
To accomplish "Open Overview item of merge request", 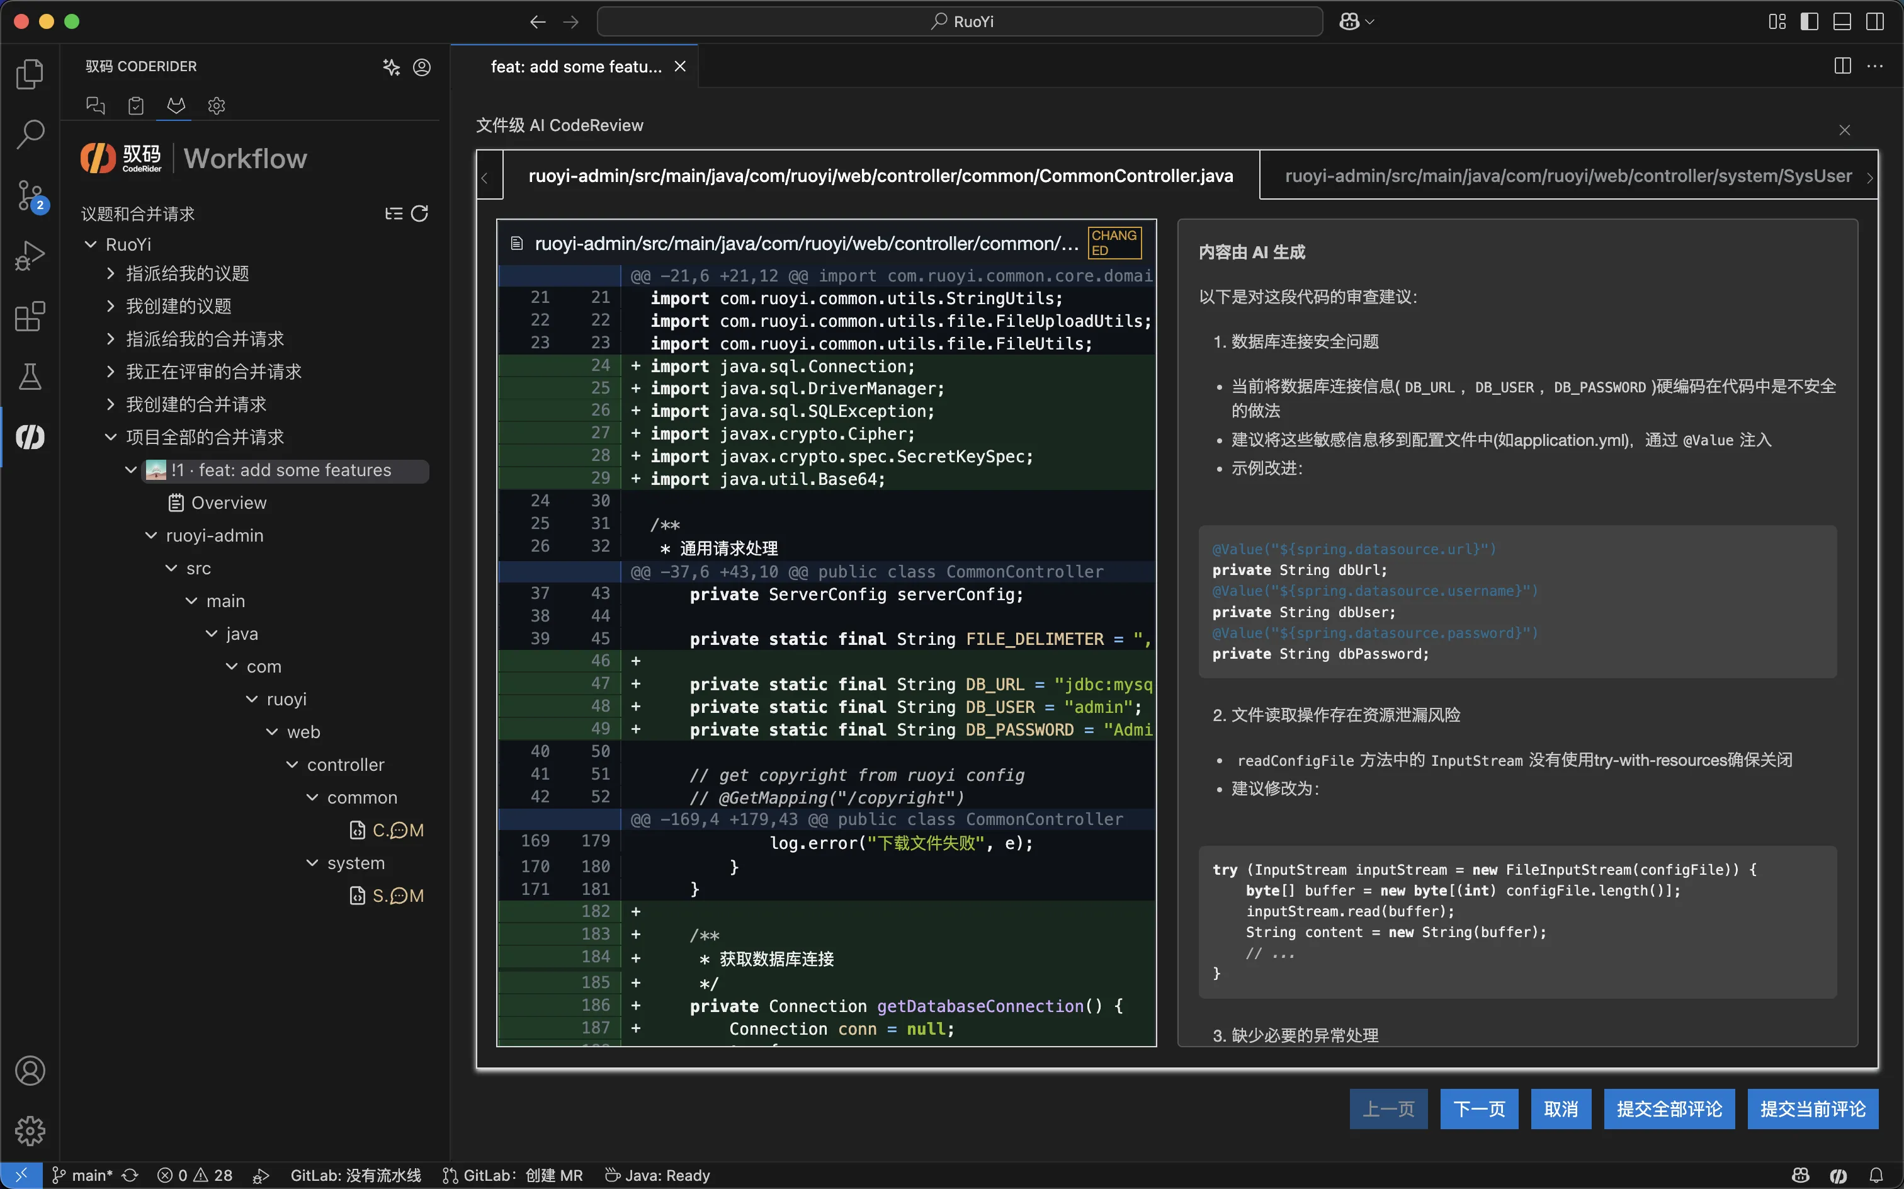I will click(228, 503).
